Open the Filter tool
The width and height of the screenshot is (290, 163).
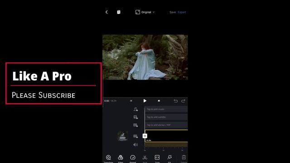point(121,158)
